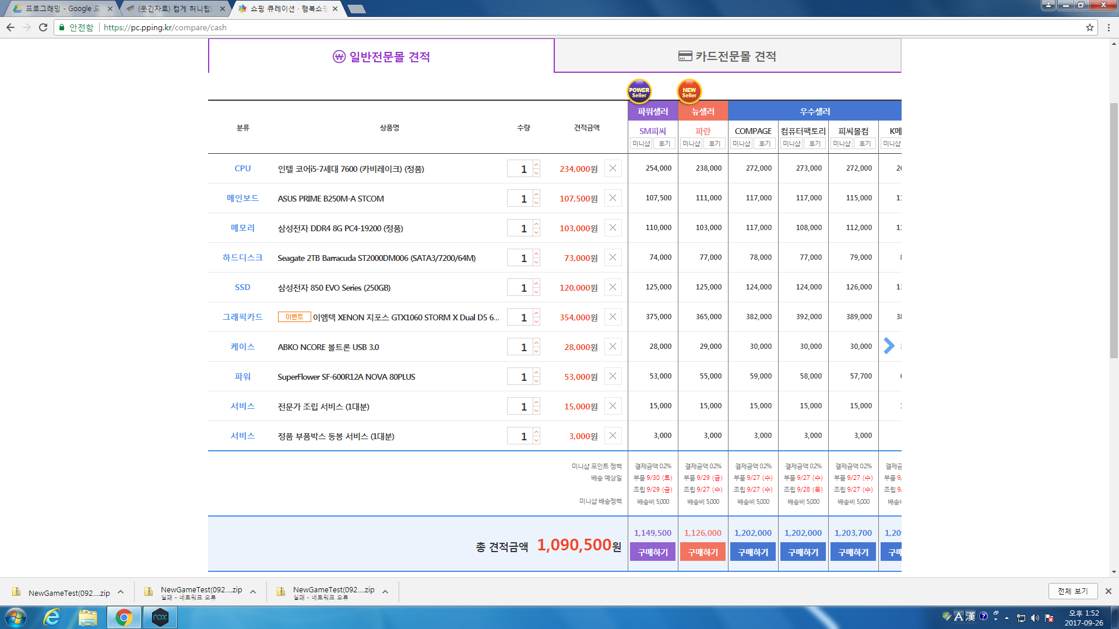Delete the Samsung DDR4 8G memory row
The image size is (1119, 629).
[x=613, y=228]
